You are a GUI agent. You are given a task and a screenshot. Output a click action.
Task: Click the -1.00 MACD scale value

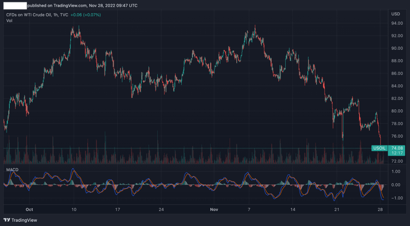click(396, 198)
